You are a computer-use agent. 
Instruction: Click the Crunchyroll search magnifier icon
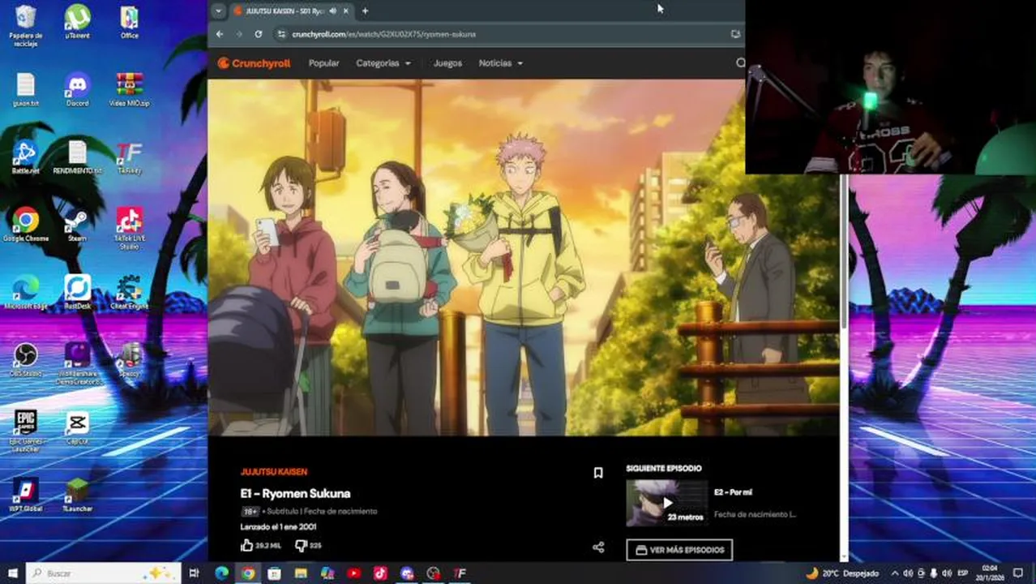(x=740, y=63)
